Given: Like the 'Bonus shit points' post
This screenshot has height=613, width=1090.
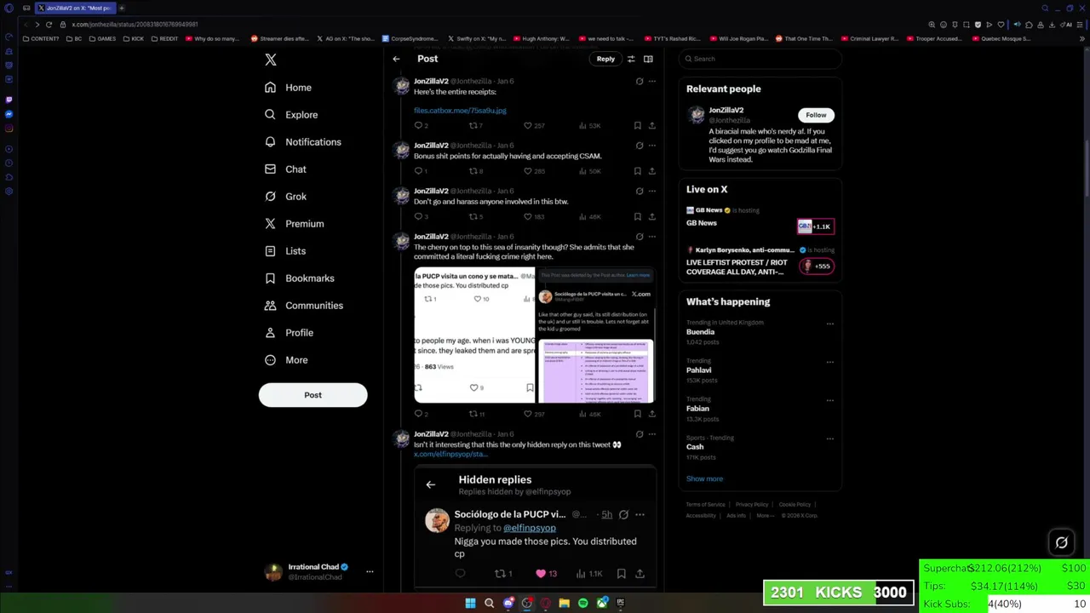Looking at the screenshot, I should [528, 171].
